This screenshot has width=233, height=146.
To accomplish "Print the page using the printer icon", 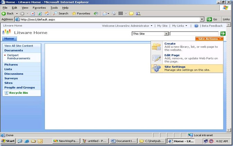I will click(114, 14).
